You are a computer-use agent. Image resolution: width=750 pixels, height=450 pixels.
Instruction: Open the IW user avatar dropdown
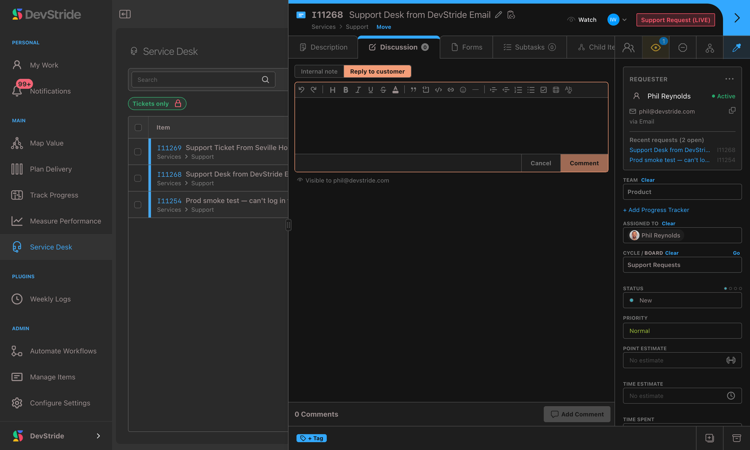tap(617, 20)
